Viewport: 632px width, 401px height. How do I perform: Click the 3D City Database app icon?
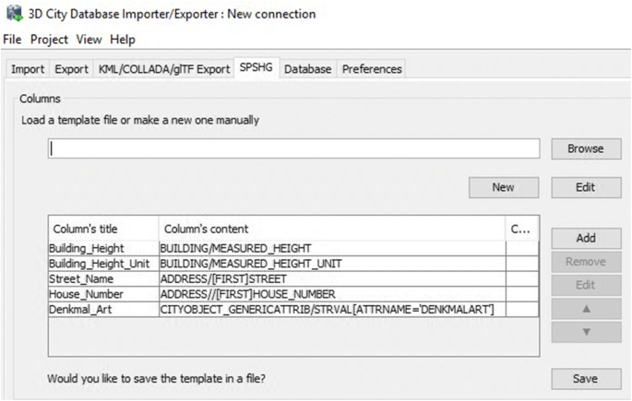(15, 13)
